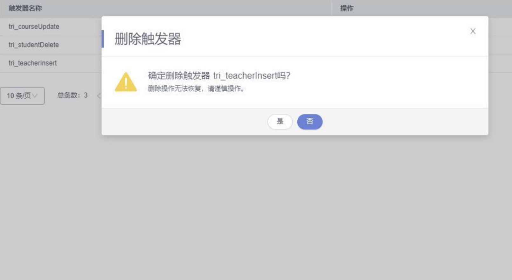Viewport: 512px width, 280px height.
Task: Click the 确定删除触发器 tri_teacherInsert吗? message
Action: tap(219, 76)
